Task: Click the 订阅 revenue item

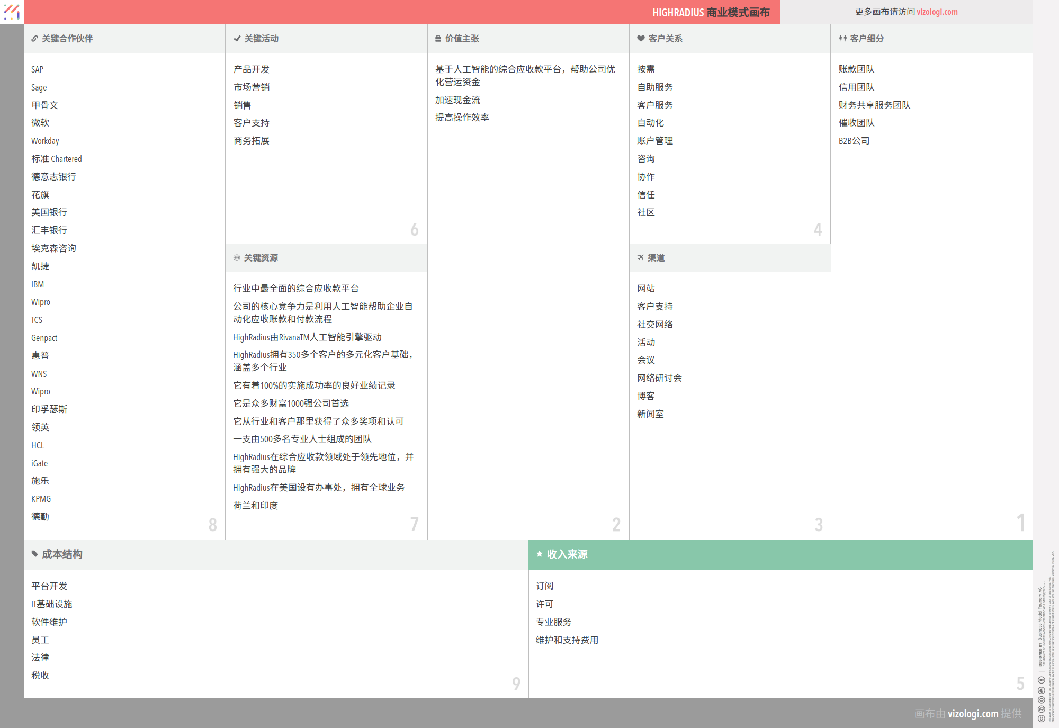Action: tap(544, 586)
